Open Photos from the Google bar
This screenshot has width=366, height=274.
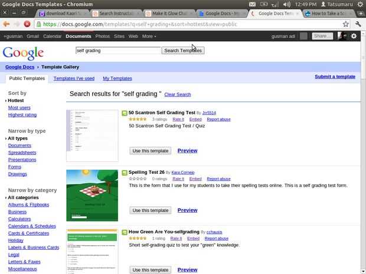pyautogui.click(x=103, y=36)
